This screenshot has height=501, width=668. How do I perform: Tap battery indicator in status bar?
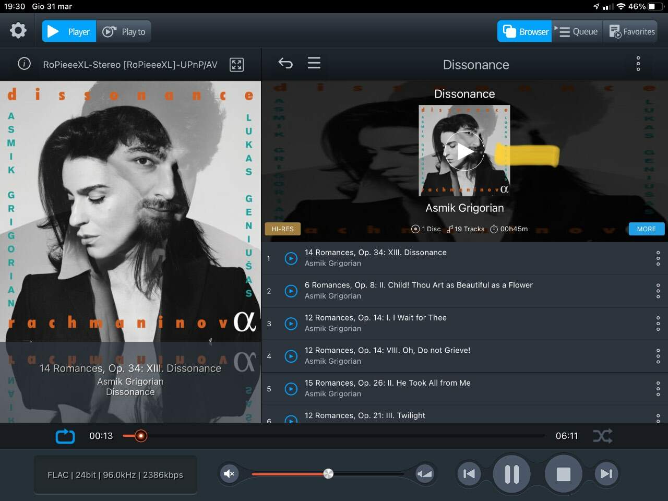click(x=655, y=6)
